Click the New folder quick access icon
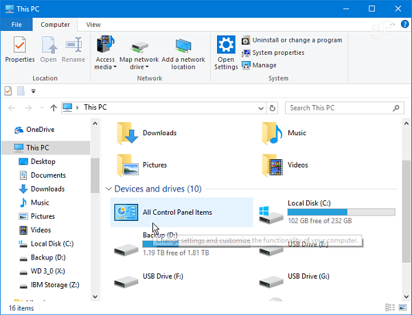This screenshot has width=412, height=315. pos(21,91)
